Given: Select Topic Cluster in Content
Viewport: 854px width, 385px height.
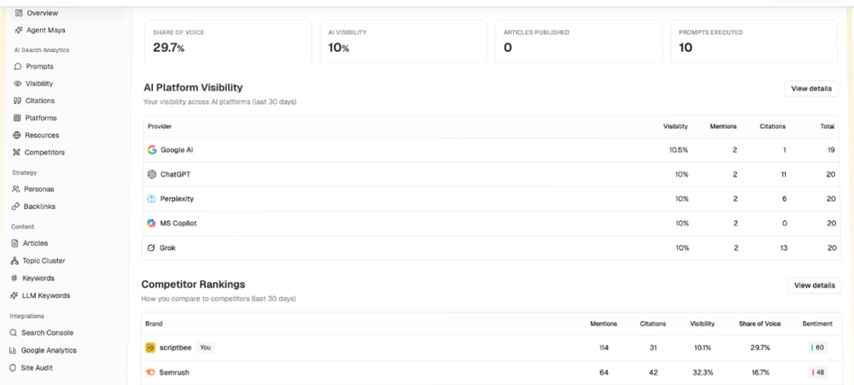Looking at the screenshot, I should point(43,261).
